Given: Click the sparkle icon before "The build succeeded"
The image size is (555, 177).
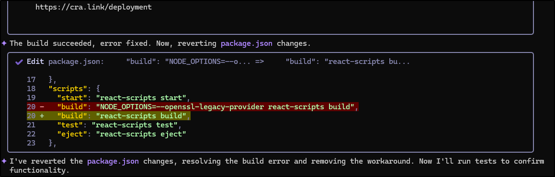Looking at the screenshot, I should (x=4, y=44).
